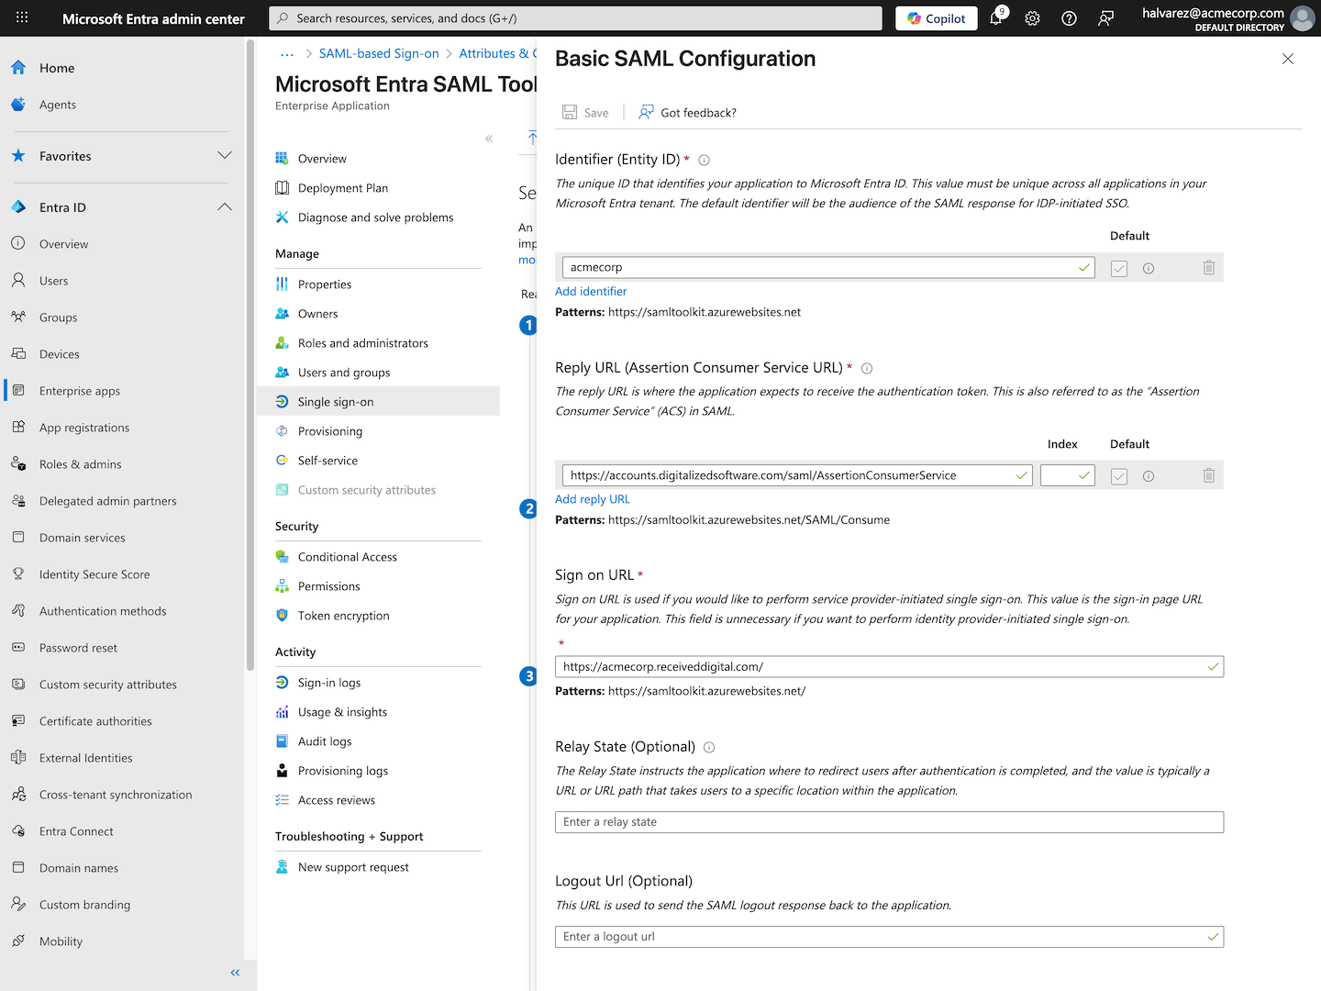Click the Copilot button
This screenshot has width=1321, height=991.
(x=937, y=18)
